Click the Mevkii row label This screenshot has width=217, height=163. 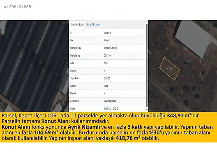73,93
